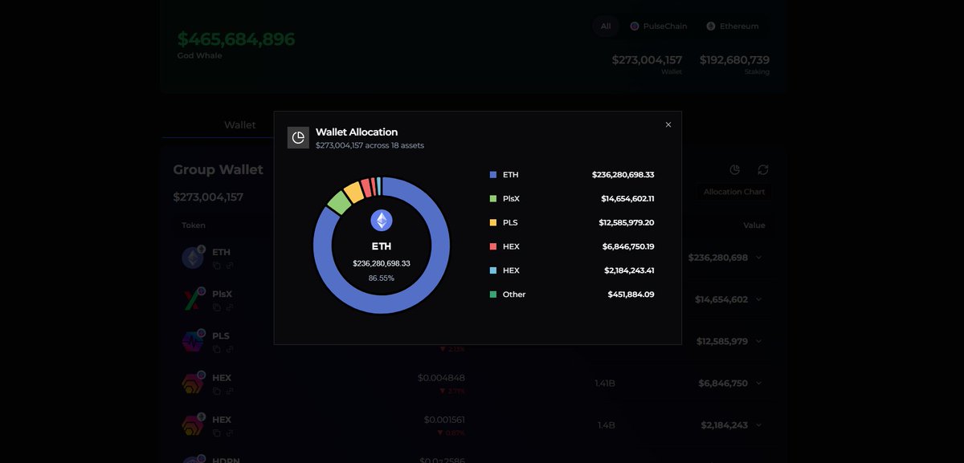Click the PlsX label in the legend

click(512, 198)
